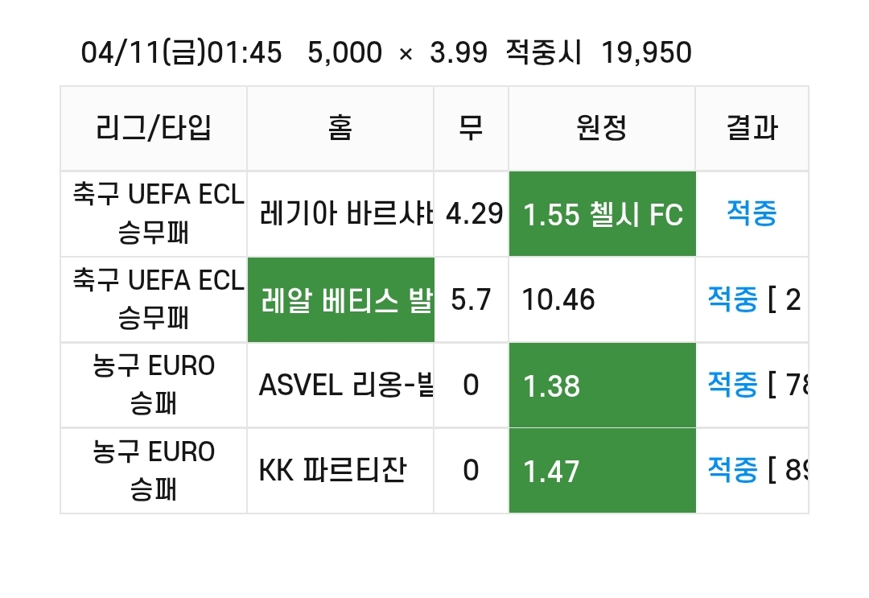Click the bet summary line showing 19,950
The width and height of the screenshot is (869, 598).
pos(386,53)
